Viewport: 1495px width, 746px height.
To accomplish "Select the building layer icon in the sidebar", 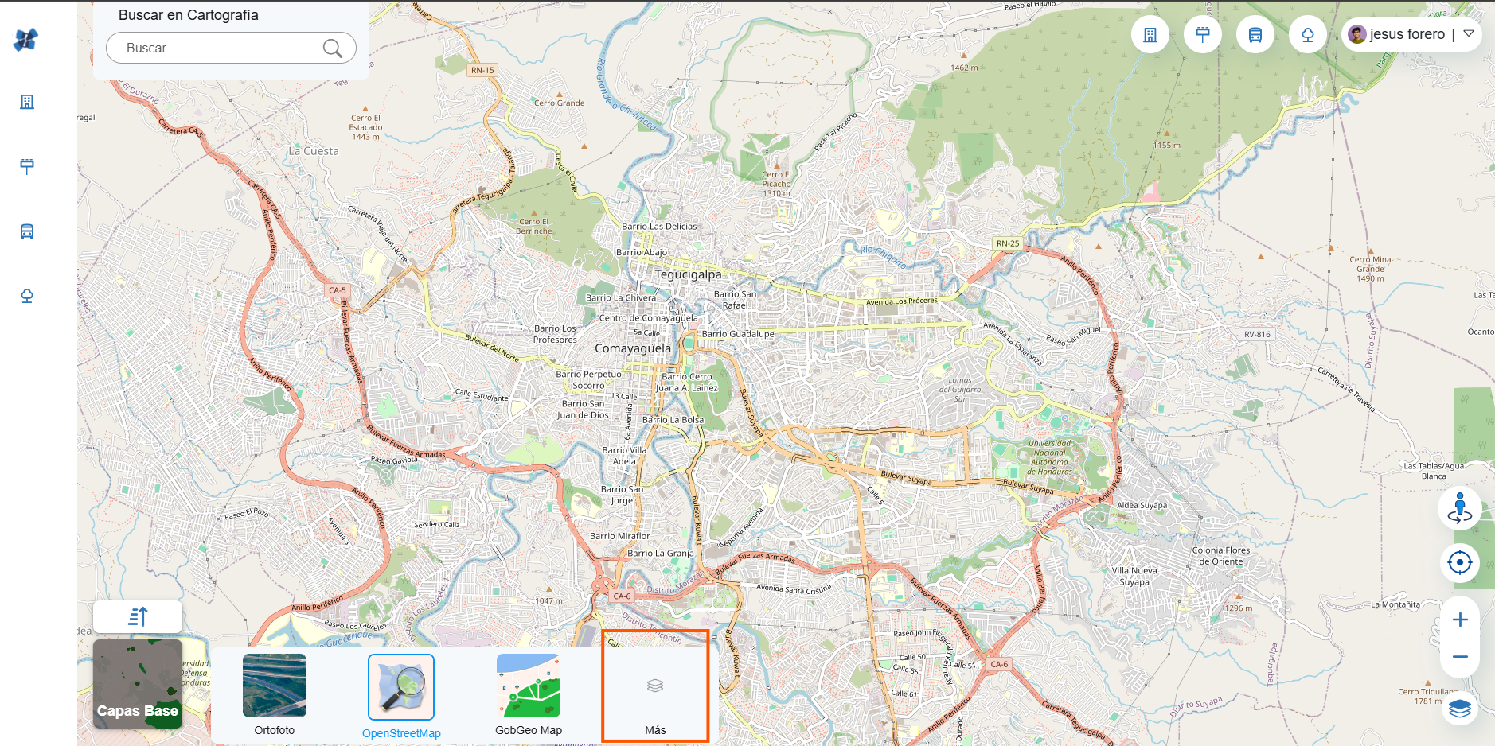I will click(26, 102).
